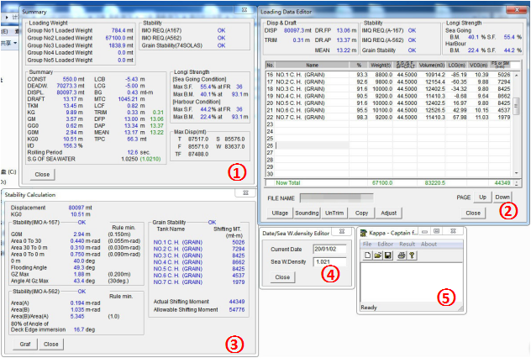This screenshot has width=531, height=358.
Task: Click the Copy button in Loading Data Editor
Action: tap(361, 213)
